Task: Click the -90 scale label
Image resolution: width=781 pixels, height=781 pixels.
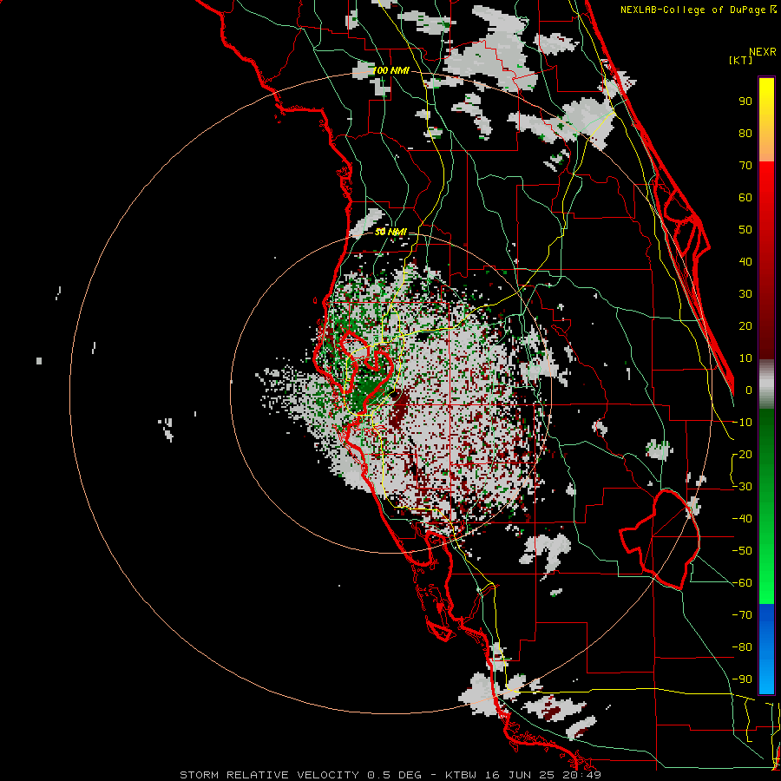Action: click(742, 679)
